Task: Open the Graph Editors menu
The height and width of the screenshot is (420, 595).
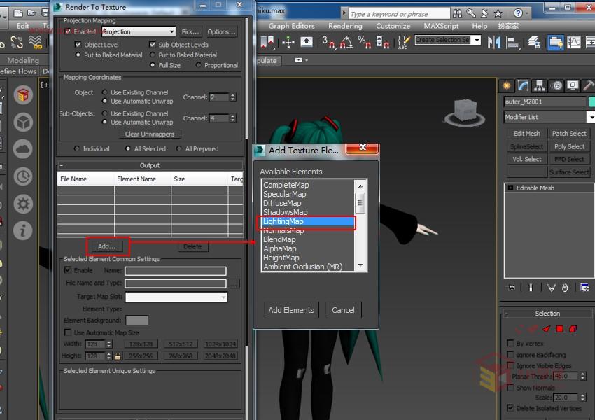Action: click(292, 26)
